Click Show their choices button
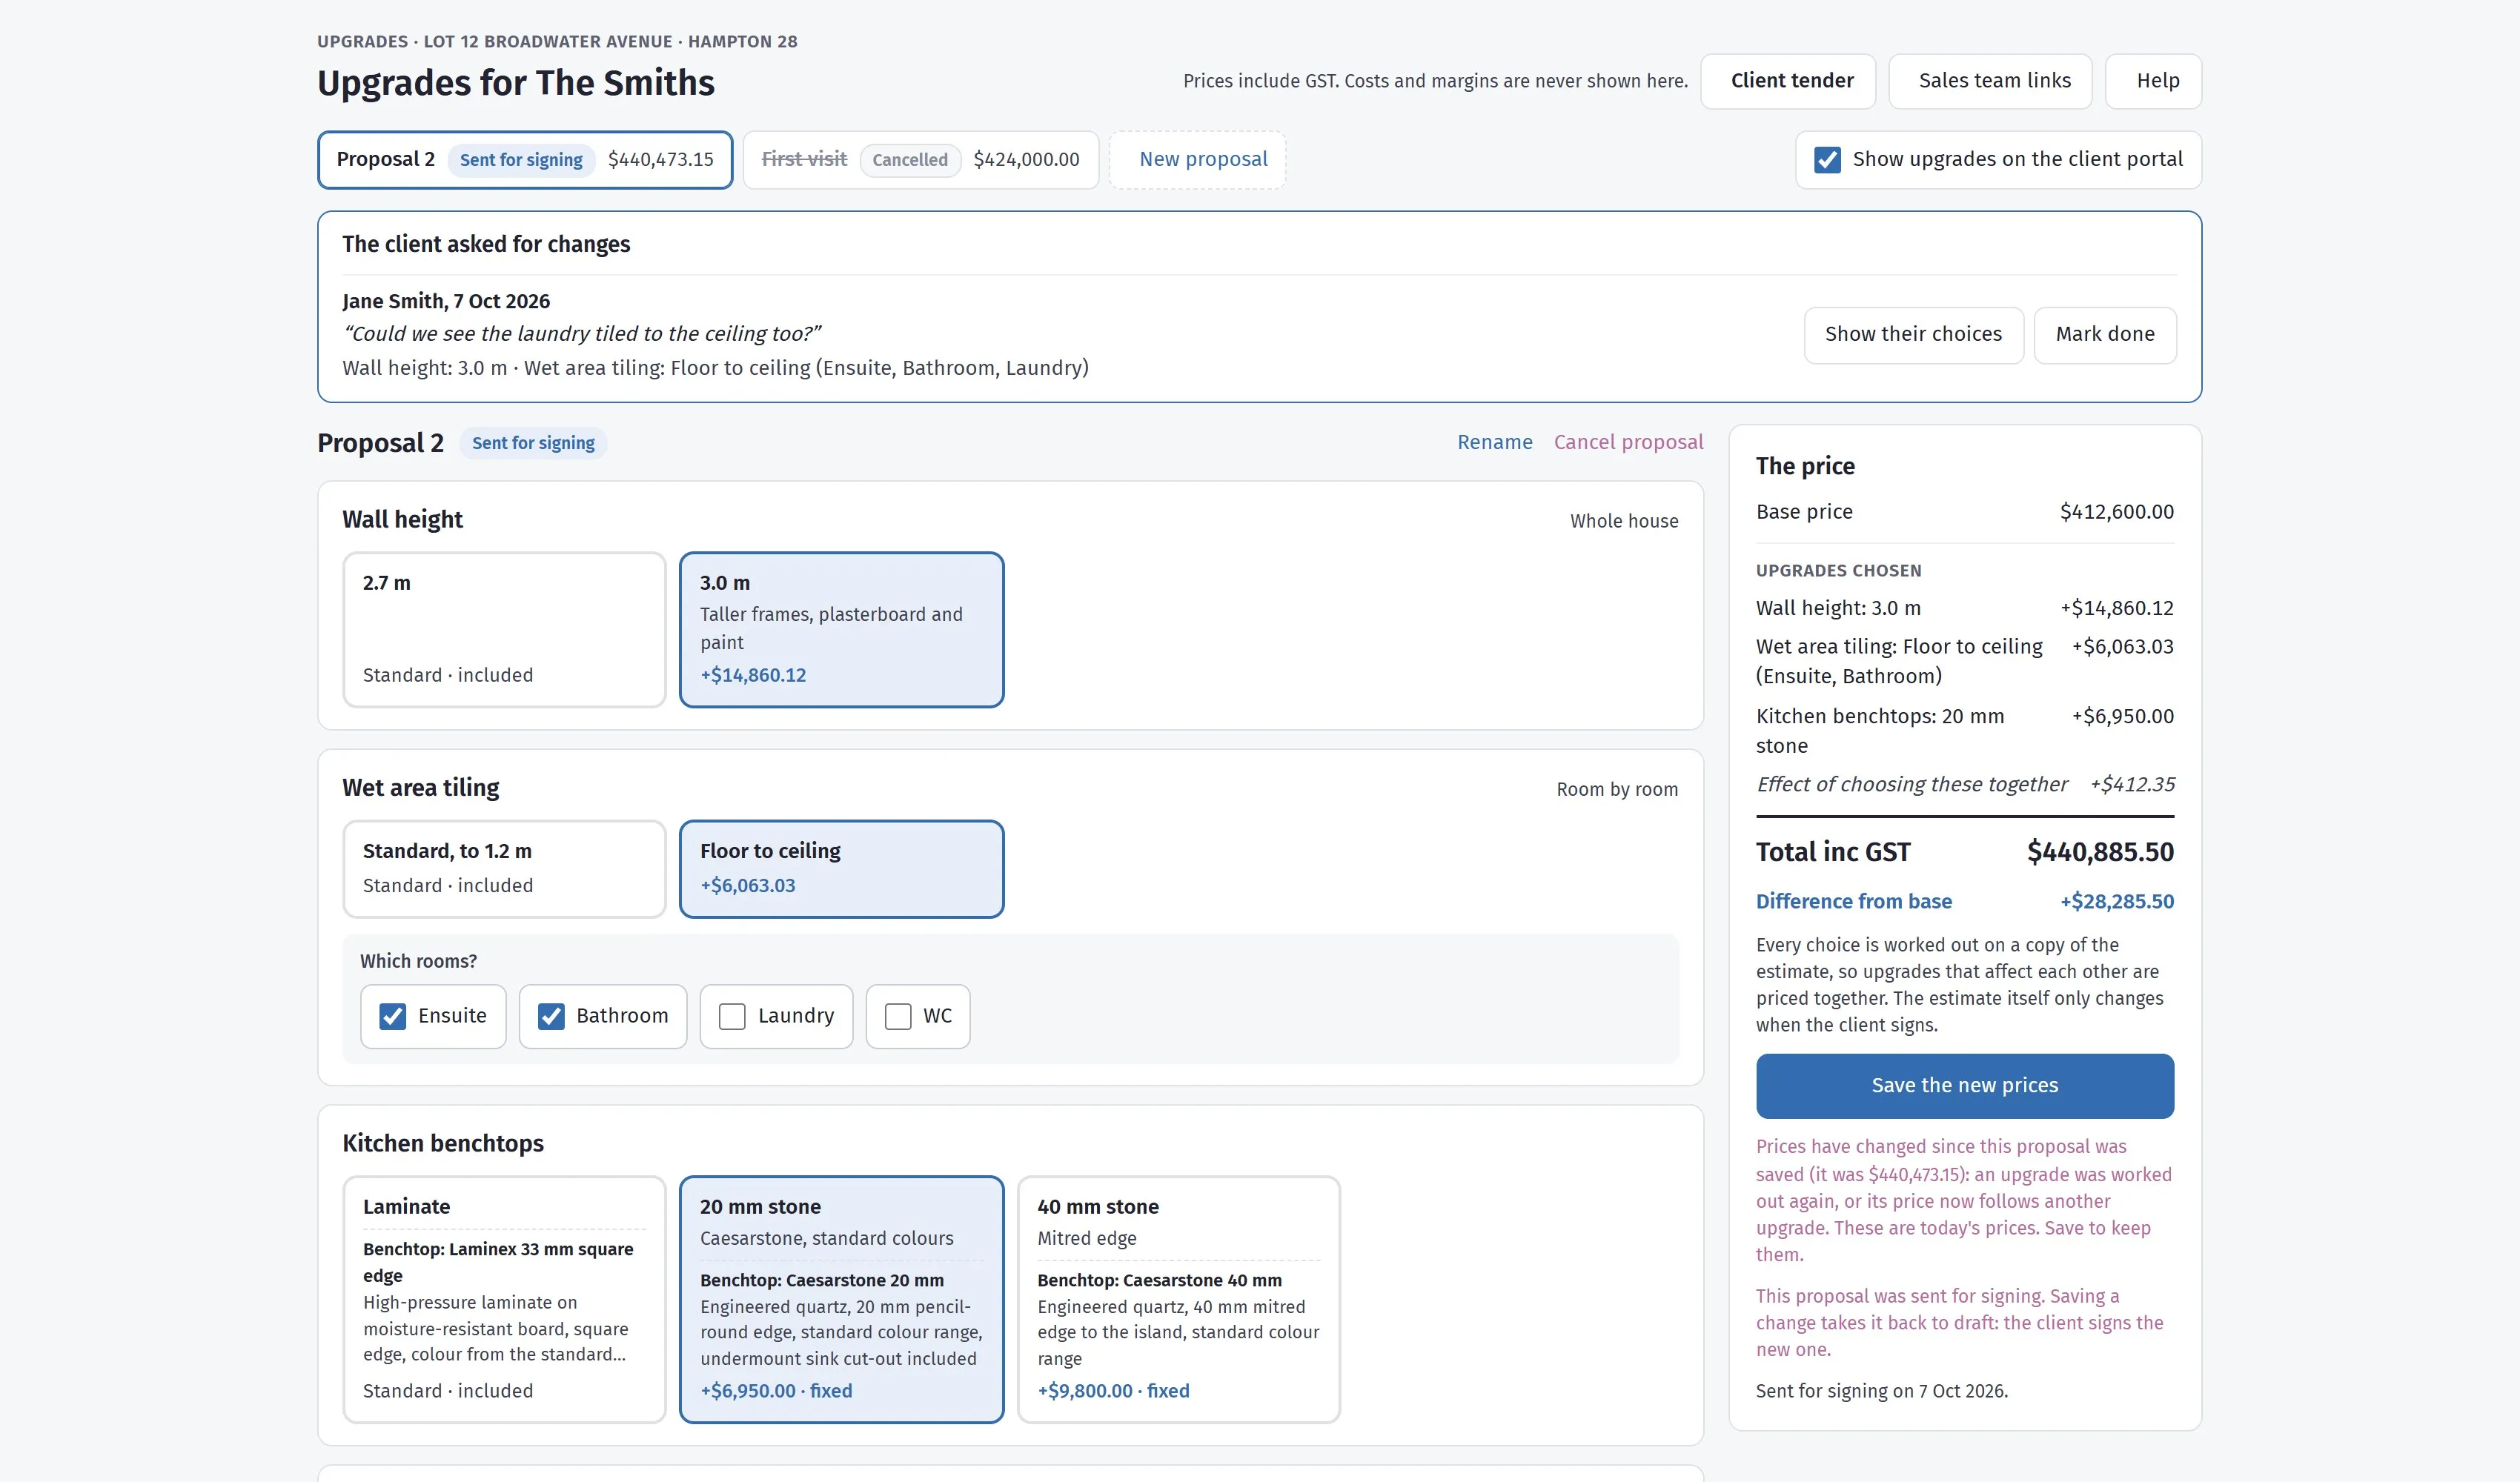The image size is (2520, 1482). (x=1913, y=335)
